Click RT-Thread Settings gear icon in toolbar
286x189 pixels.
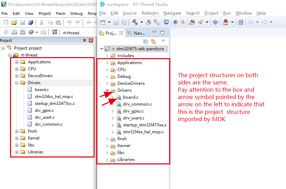click(x=175, y=22)
